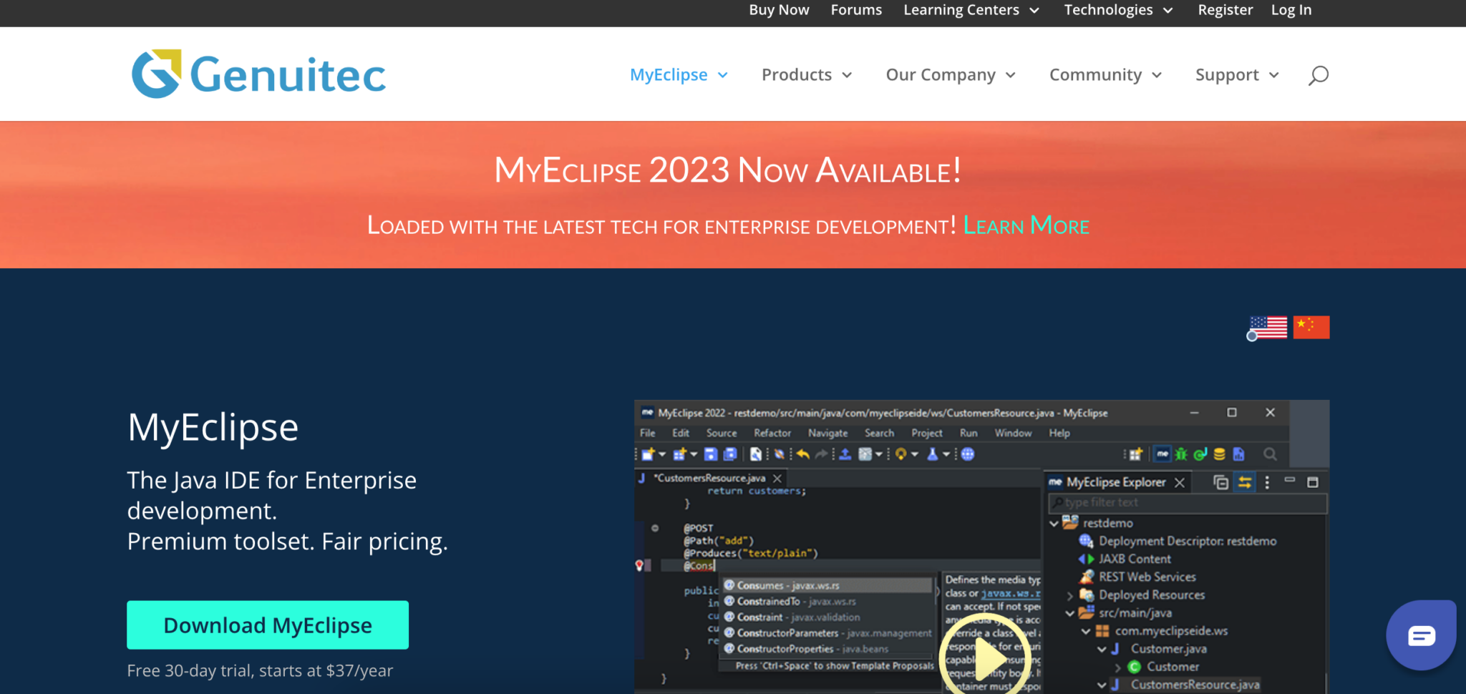Image resolution: width=1466 pixels, height=694 pixels.
Task: Click the Download MyEclipse button
Action: click(x=268, y=625)
